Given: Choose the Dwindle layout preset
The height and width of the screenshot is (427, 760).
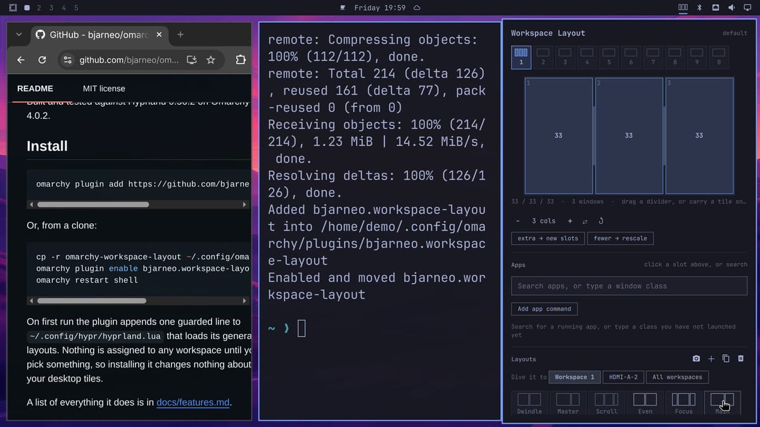Looking at the screenshot, I should pos(529,404).
